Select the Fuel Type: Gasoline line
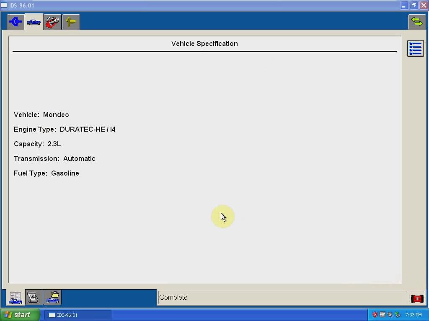 click(46, 173)
